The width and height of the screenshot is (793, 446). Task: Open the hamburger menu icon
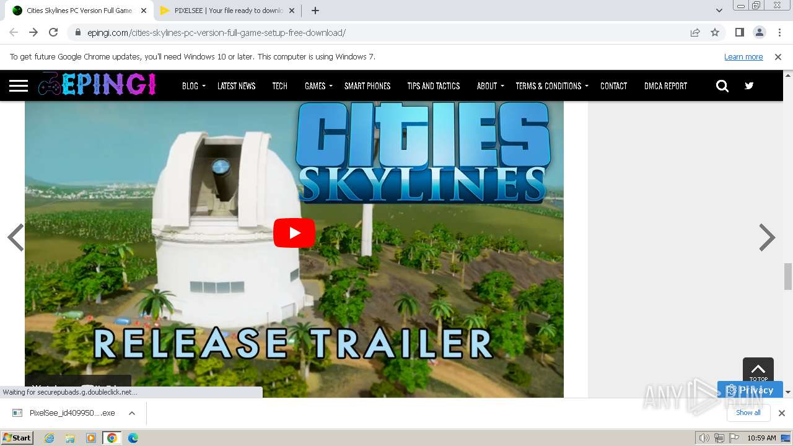[x=19, y=85]
